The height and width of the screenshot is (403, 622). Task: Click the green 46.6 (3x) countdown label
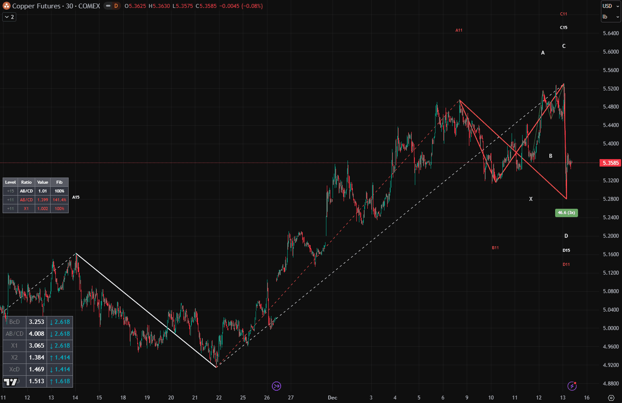point(566,213)
